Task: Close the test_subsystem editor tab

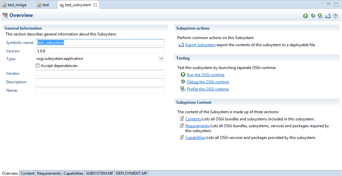Action: pos(95,5)
